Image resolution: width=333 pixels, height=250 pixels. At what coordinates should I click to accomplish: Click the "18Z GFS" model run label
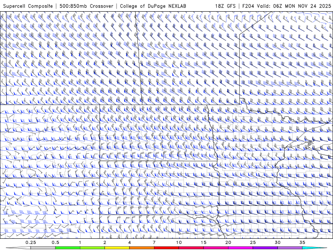click(x=225, y=6)
